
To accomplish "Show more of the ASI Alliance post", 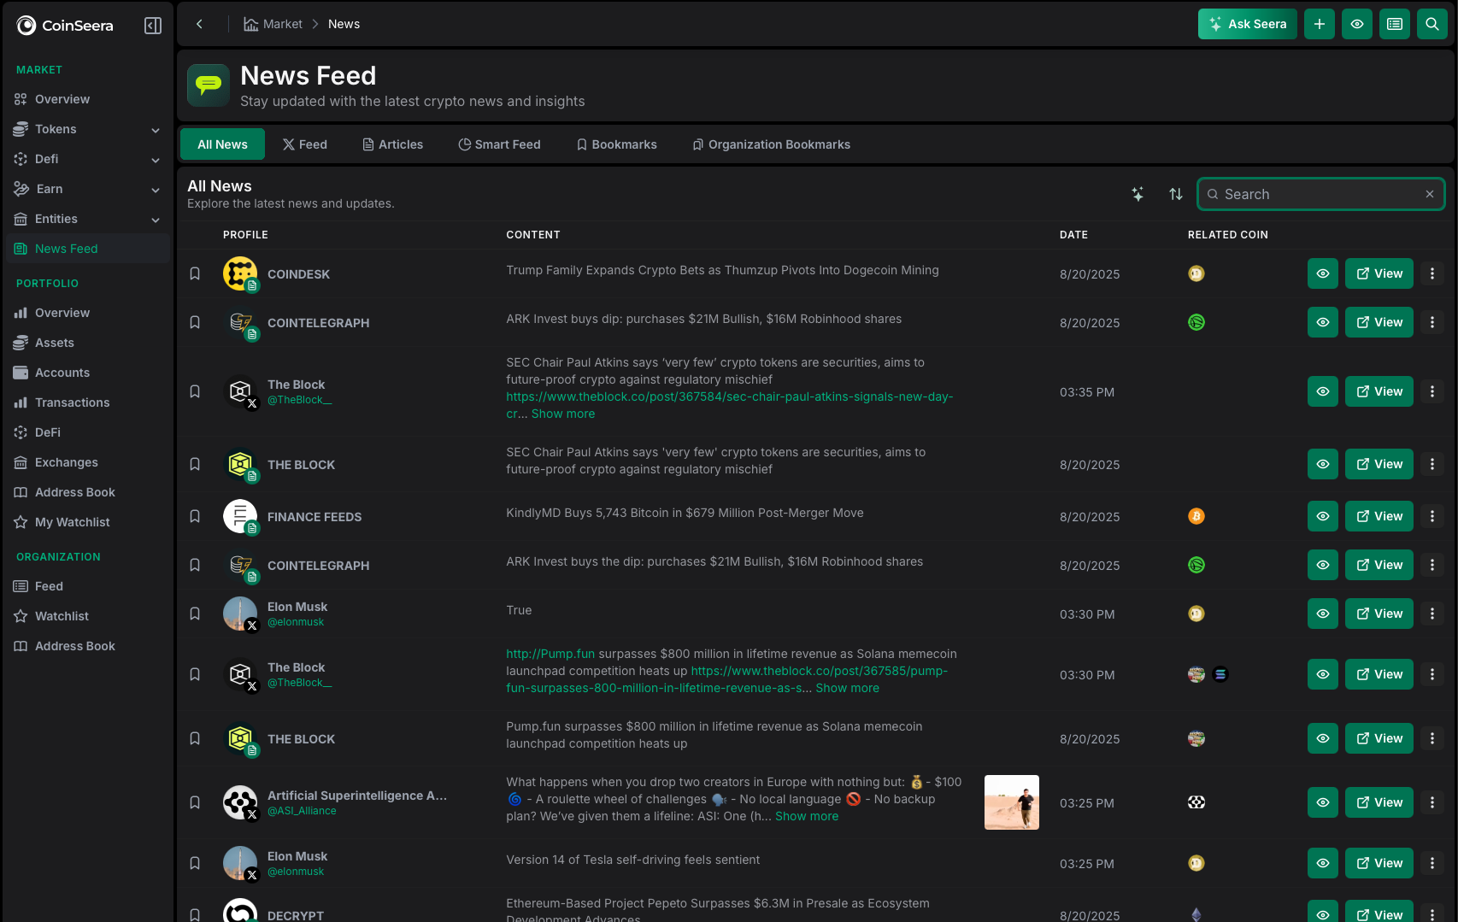I will tap(807, 816).
